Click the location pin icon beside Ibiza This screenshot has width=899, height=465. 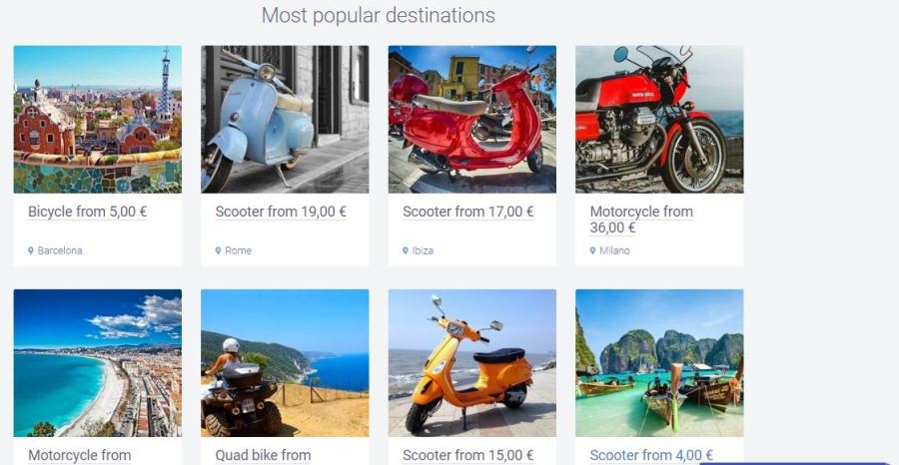(x=406, y=250)
